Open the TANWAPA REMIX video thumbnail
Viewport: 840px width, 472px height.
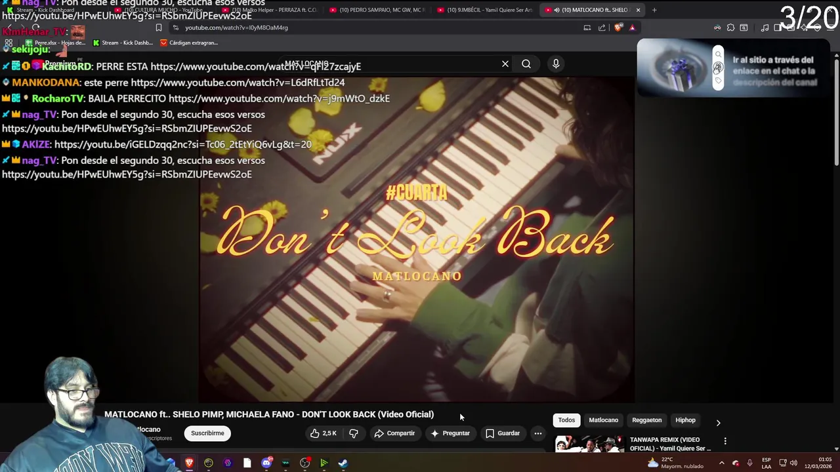tap(590, 444)
